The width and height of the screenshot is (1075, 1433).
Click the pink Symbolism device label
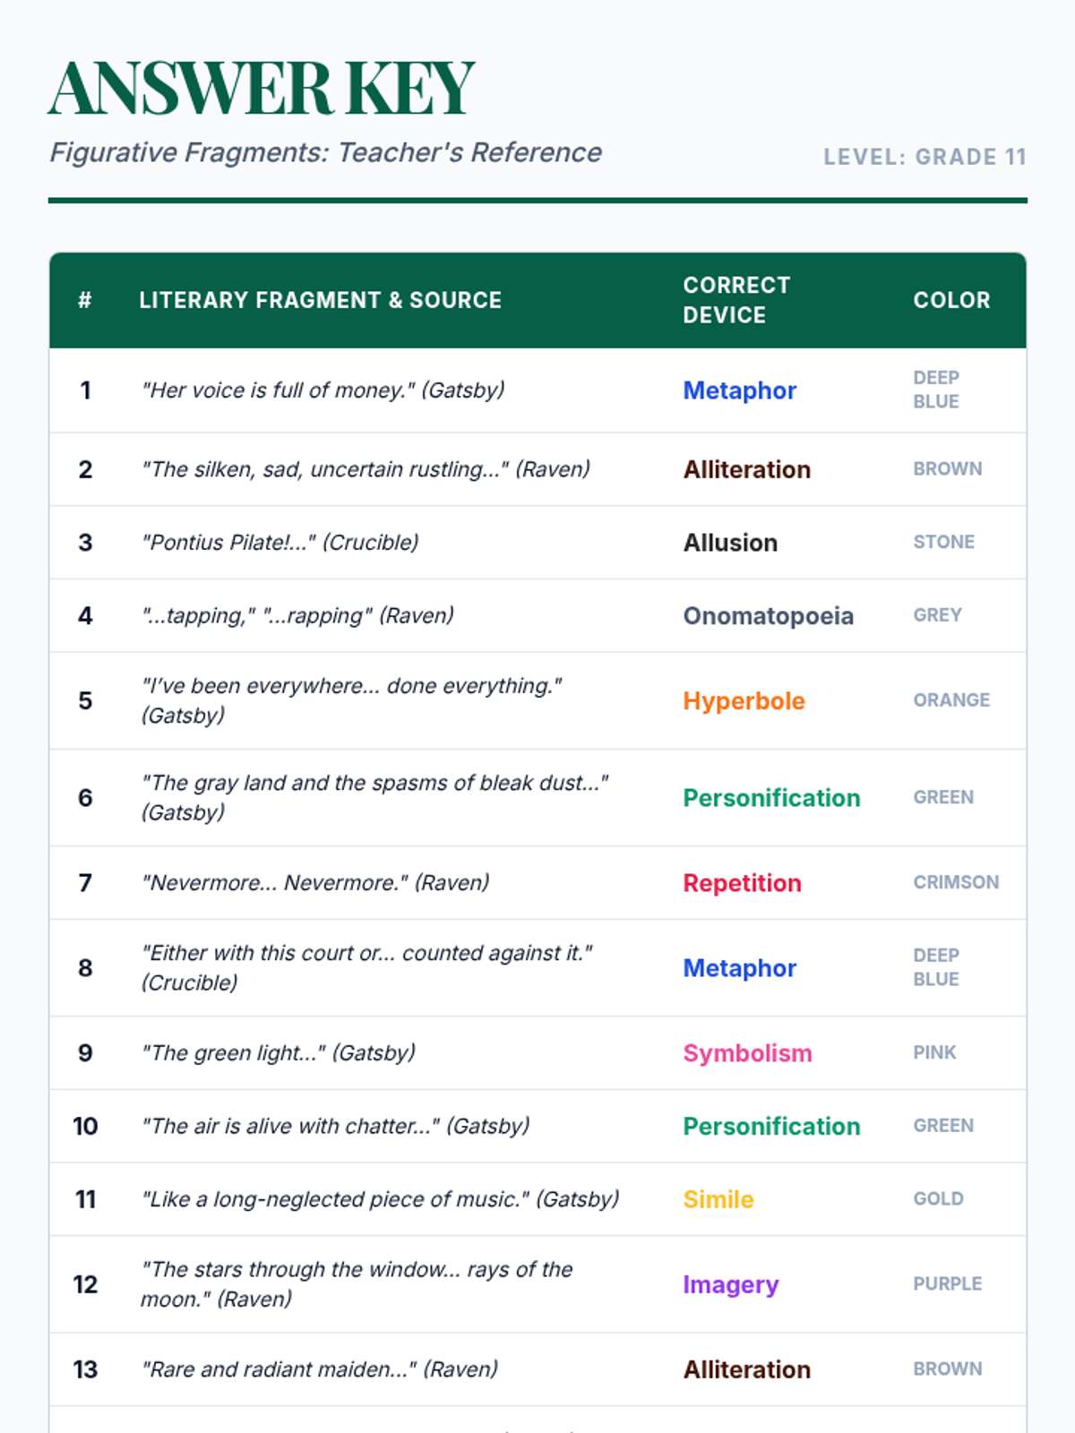click(747, 1053)
